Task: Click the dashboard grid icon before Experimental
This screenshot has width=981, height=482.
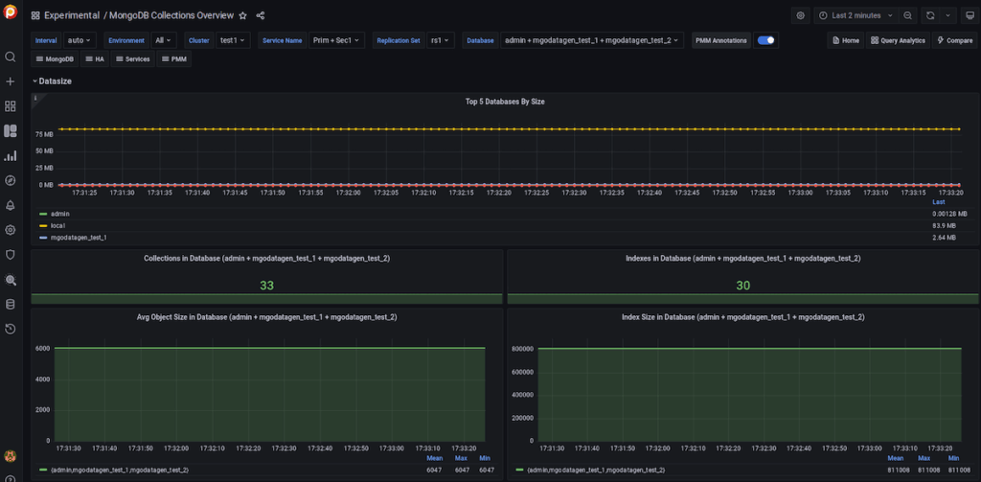Action: (x=35, y=15)
